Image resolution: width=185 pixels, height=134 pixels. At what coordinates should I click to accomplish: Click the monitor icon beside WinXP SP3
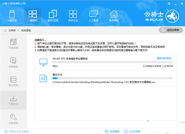click(x=43, y=62)
